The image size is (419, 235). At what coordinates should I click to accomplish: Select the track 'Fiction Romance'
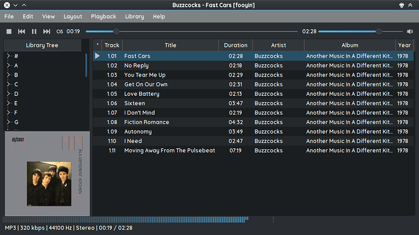point(146,122)
